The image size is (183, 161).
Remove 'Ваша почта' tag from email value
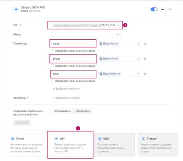[119, 74]
